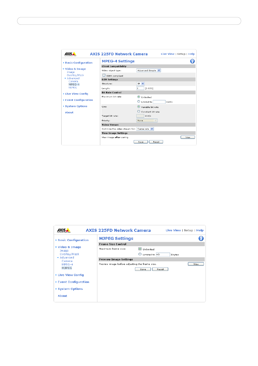Reset the MPEG-4 Settings

[156, 142]
